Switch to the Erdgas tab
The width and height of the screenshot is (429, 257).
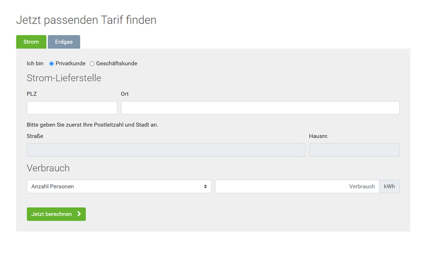(64, 42)
